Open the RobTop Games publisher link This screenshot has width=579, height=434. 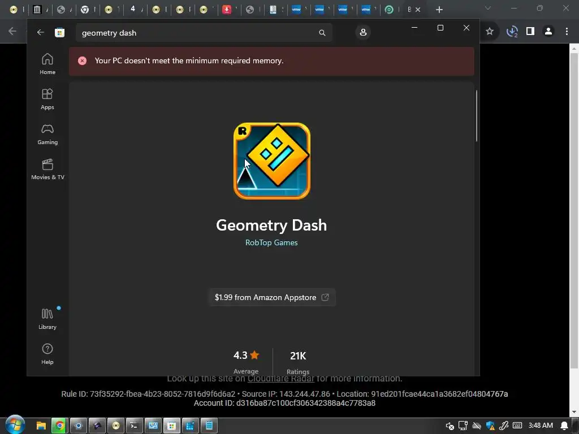click(271, 242)
